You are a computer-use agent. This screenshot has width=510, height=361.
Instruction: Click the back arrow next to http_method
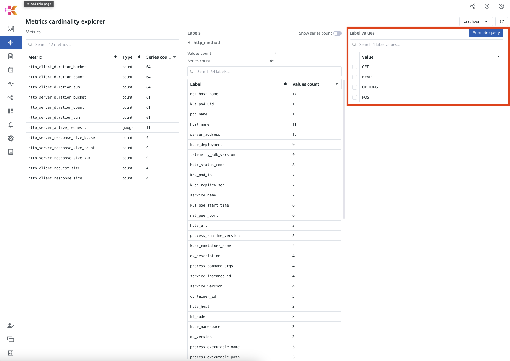(x=189, y=43)
